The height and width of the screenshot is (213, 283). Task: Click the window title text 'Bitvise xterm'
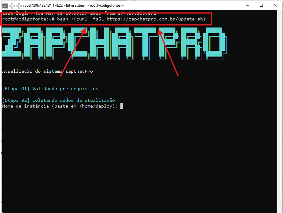(x=76, y=6)
